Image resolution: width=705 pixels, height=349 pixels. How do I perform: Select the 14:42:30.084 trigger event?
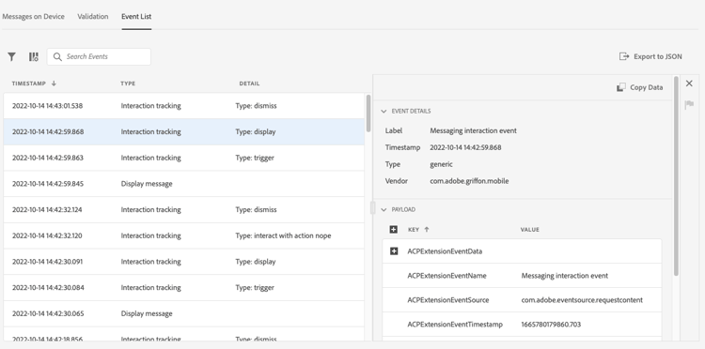point(184,288)
